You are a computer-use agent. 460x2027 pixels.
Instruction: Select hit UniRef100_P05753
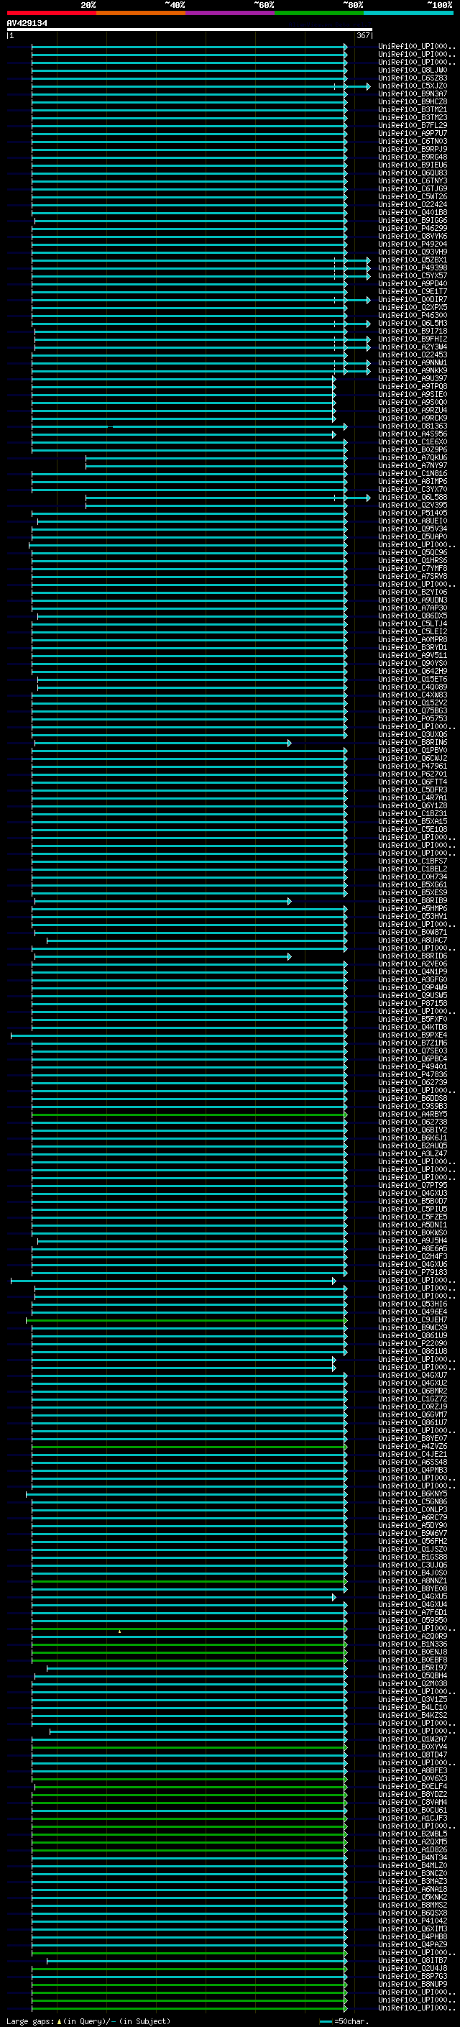click(413, 718)
